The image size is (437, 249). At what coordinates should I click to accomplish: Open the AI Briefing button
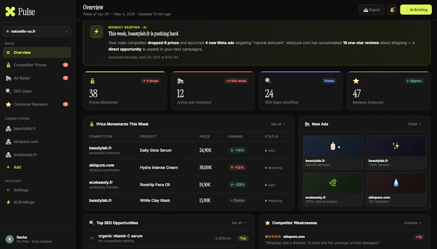416,10
